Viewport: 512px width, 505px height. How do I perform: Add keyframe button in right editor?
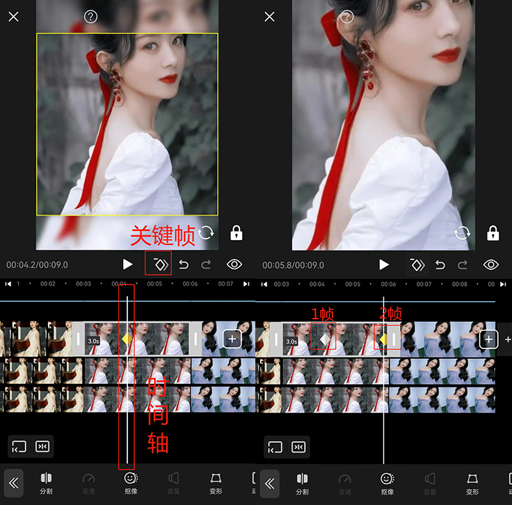tap(417, 265)
